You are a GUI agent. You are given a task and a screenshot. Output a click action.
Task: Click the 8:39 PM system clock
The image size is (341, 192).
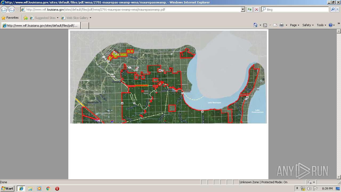tap(327, 189)
